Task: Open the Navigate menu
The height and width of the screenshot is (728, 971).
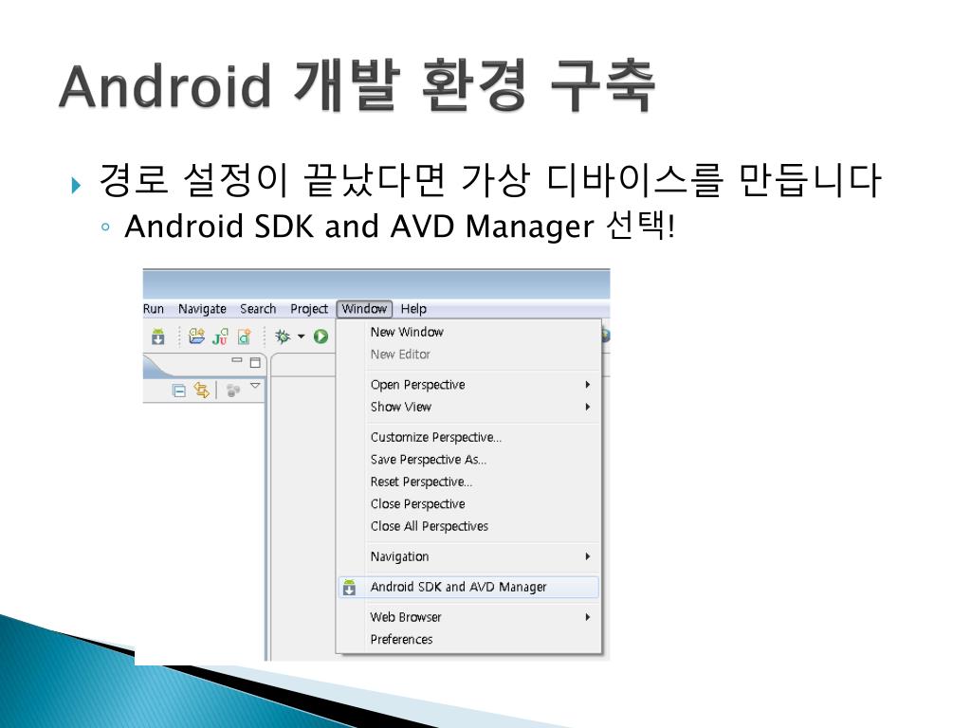Action: tap(202, 309)
